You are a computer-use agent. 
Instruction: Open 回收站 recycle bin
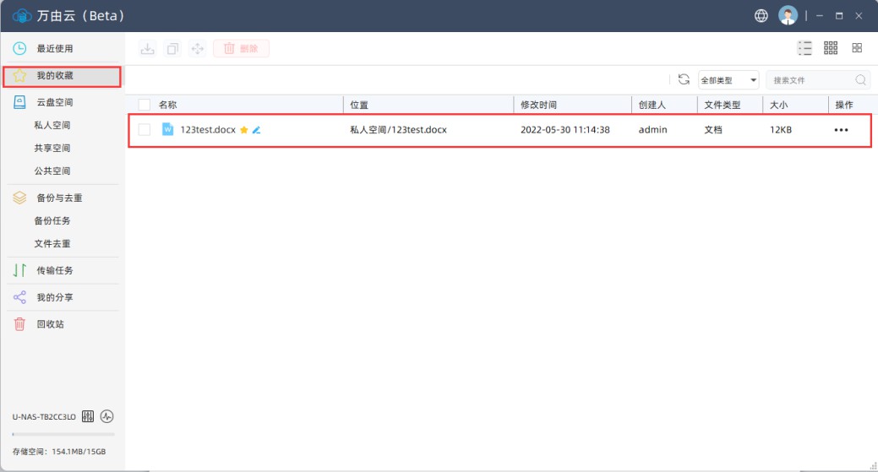[50, 323]
